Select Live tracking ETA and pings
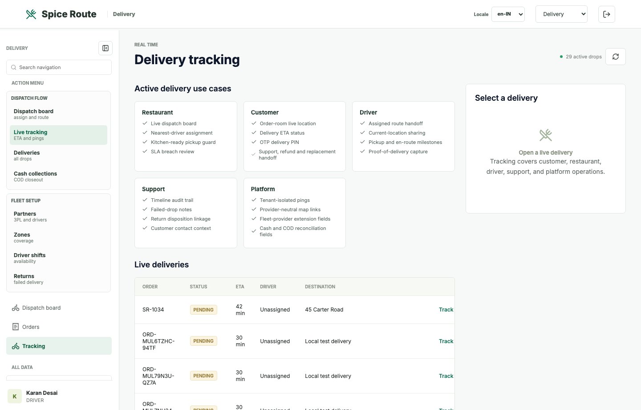Screen dimensions: 641x410 [x=58, y=135]
